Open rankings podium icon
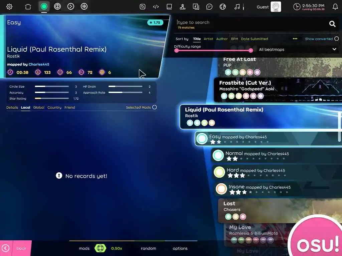 coord(183,7)
